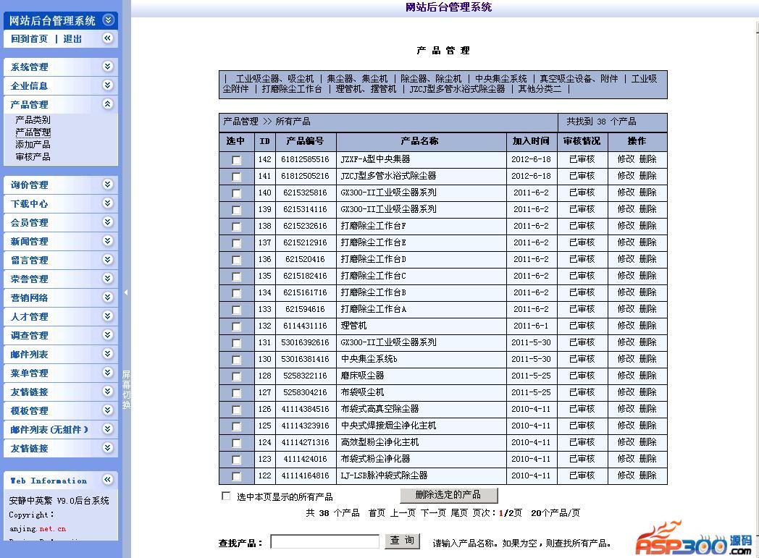Filter by 其他分类二 category
The width and height of the screenshot is (759, 558).
(x=540, y=89)
